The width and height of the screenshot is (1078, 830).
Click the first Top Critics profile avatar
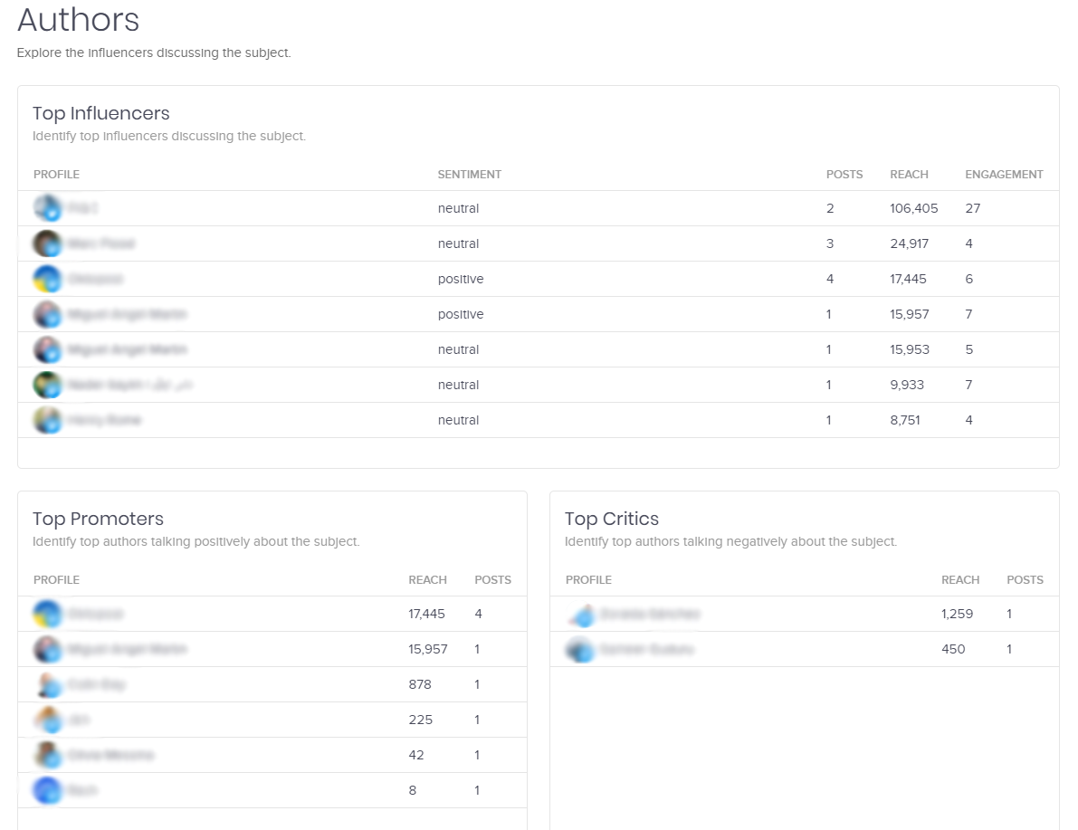(x=580, y=613)
